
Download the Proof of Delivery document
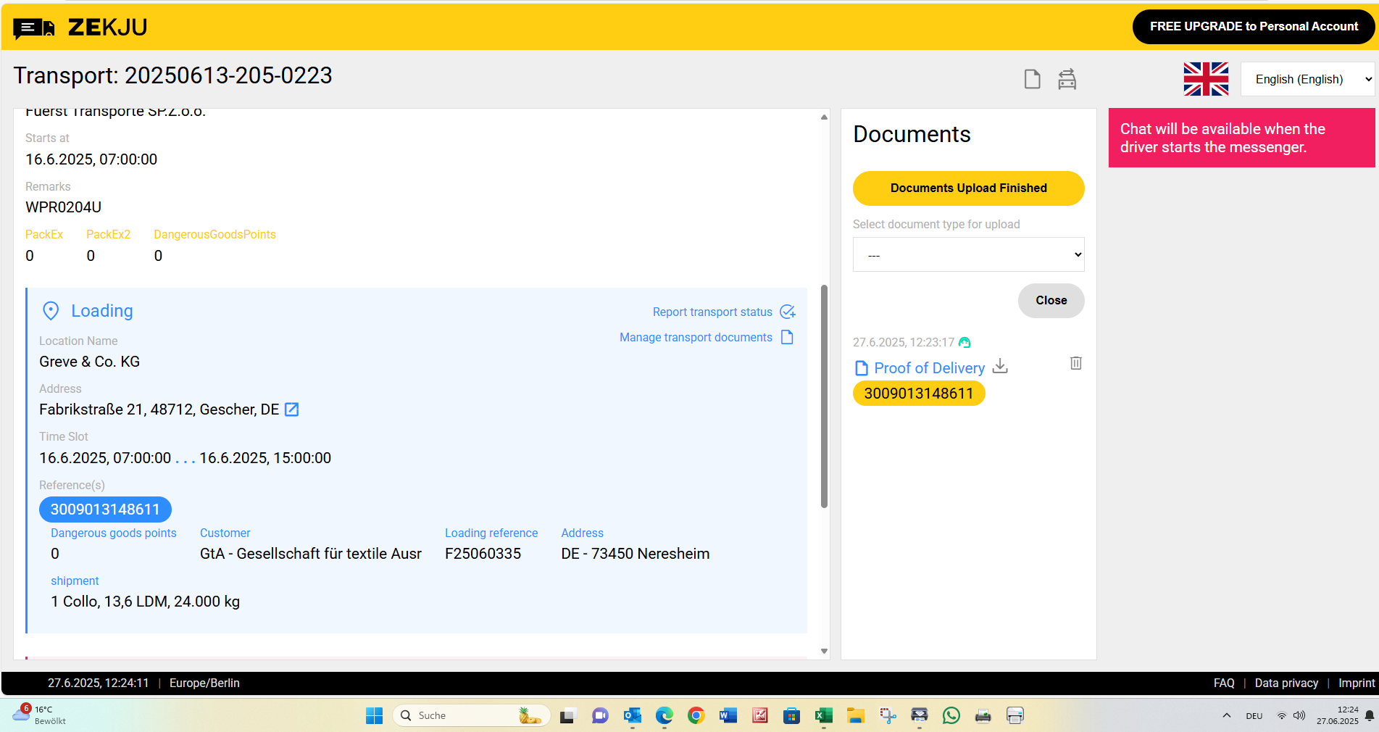pos(1000,366)
